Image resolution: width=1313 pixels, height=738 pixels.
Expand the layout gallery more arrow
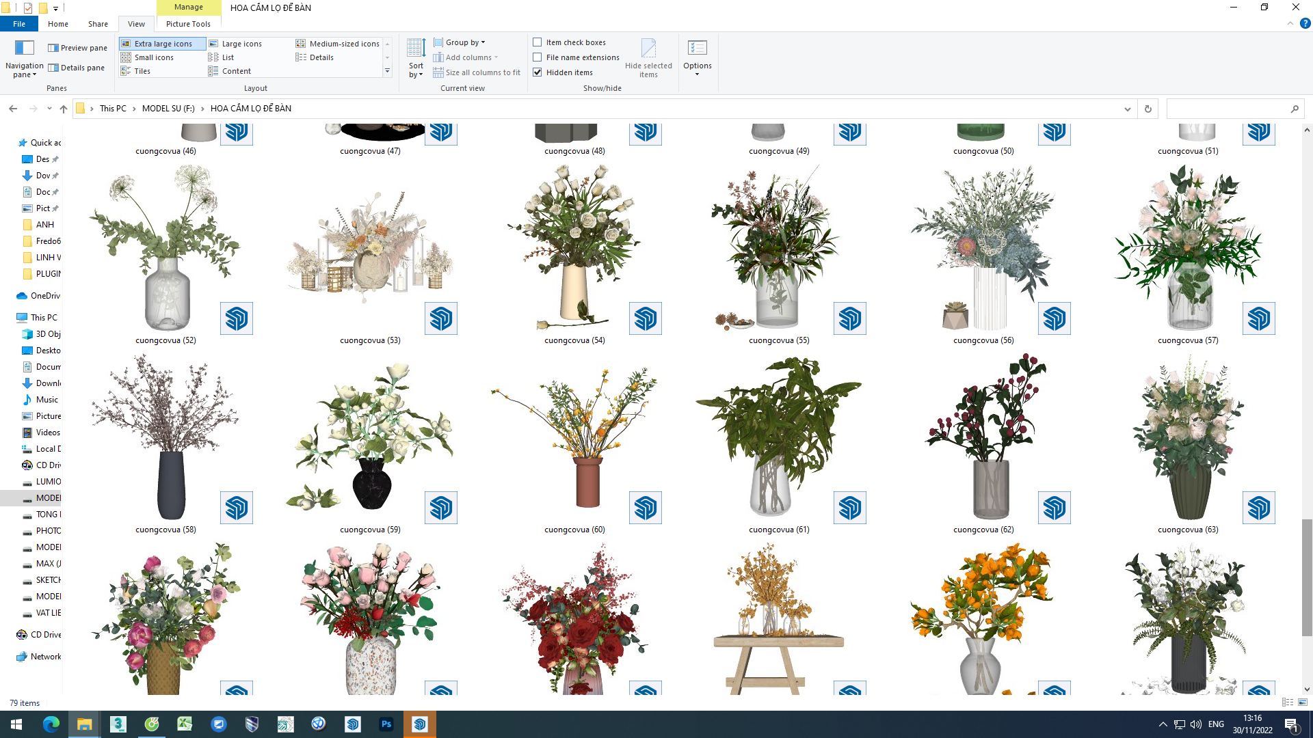click(x=387, y=71)
